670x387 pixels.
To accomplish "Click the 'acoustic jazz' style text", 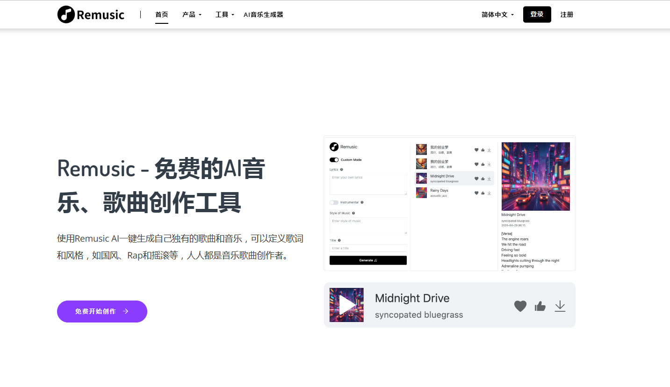I will [x=439, y=196].
